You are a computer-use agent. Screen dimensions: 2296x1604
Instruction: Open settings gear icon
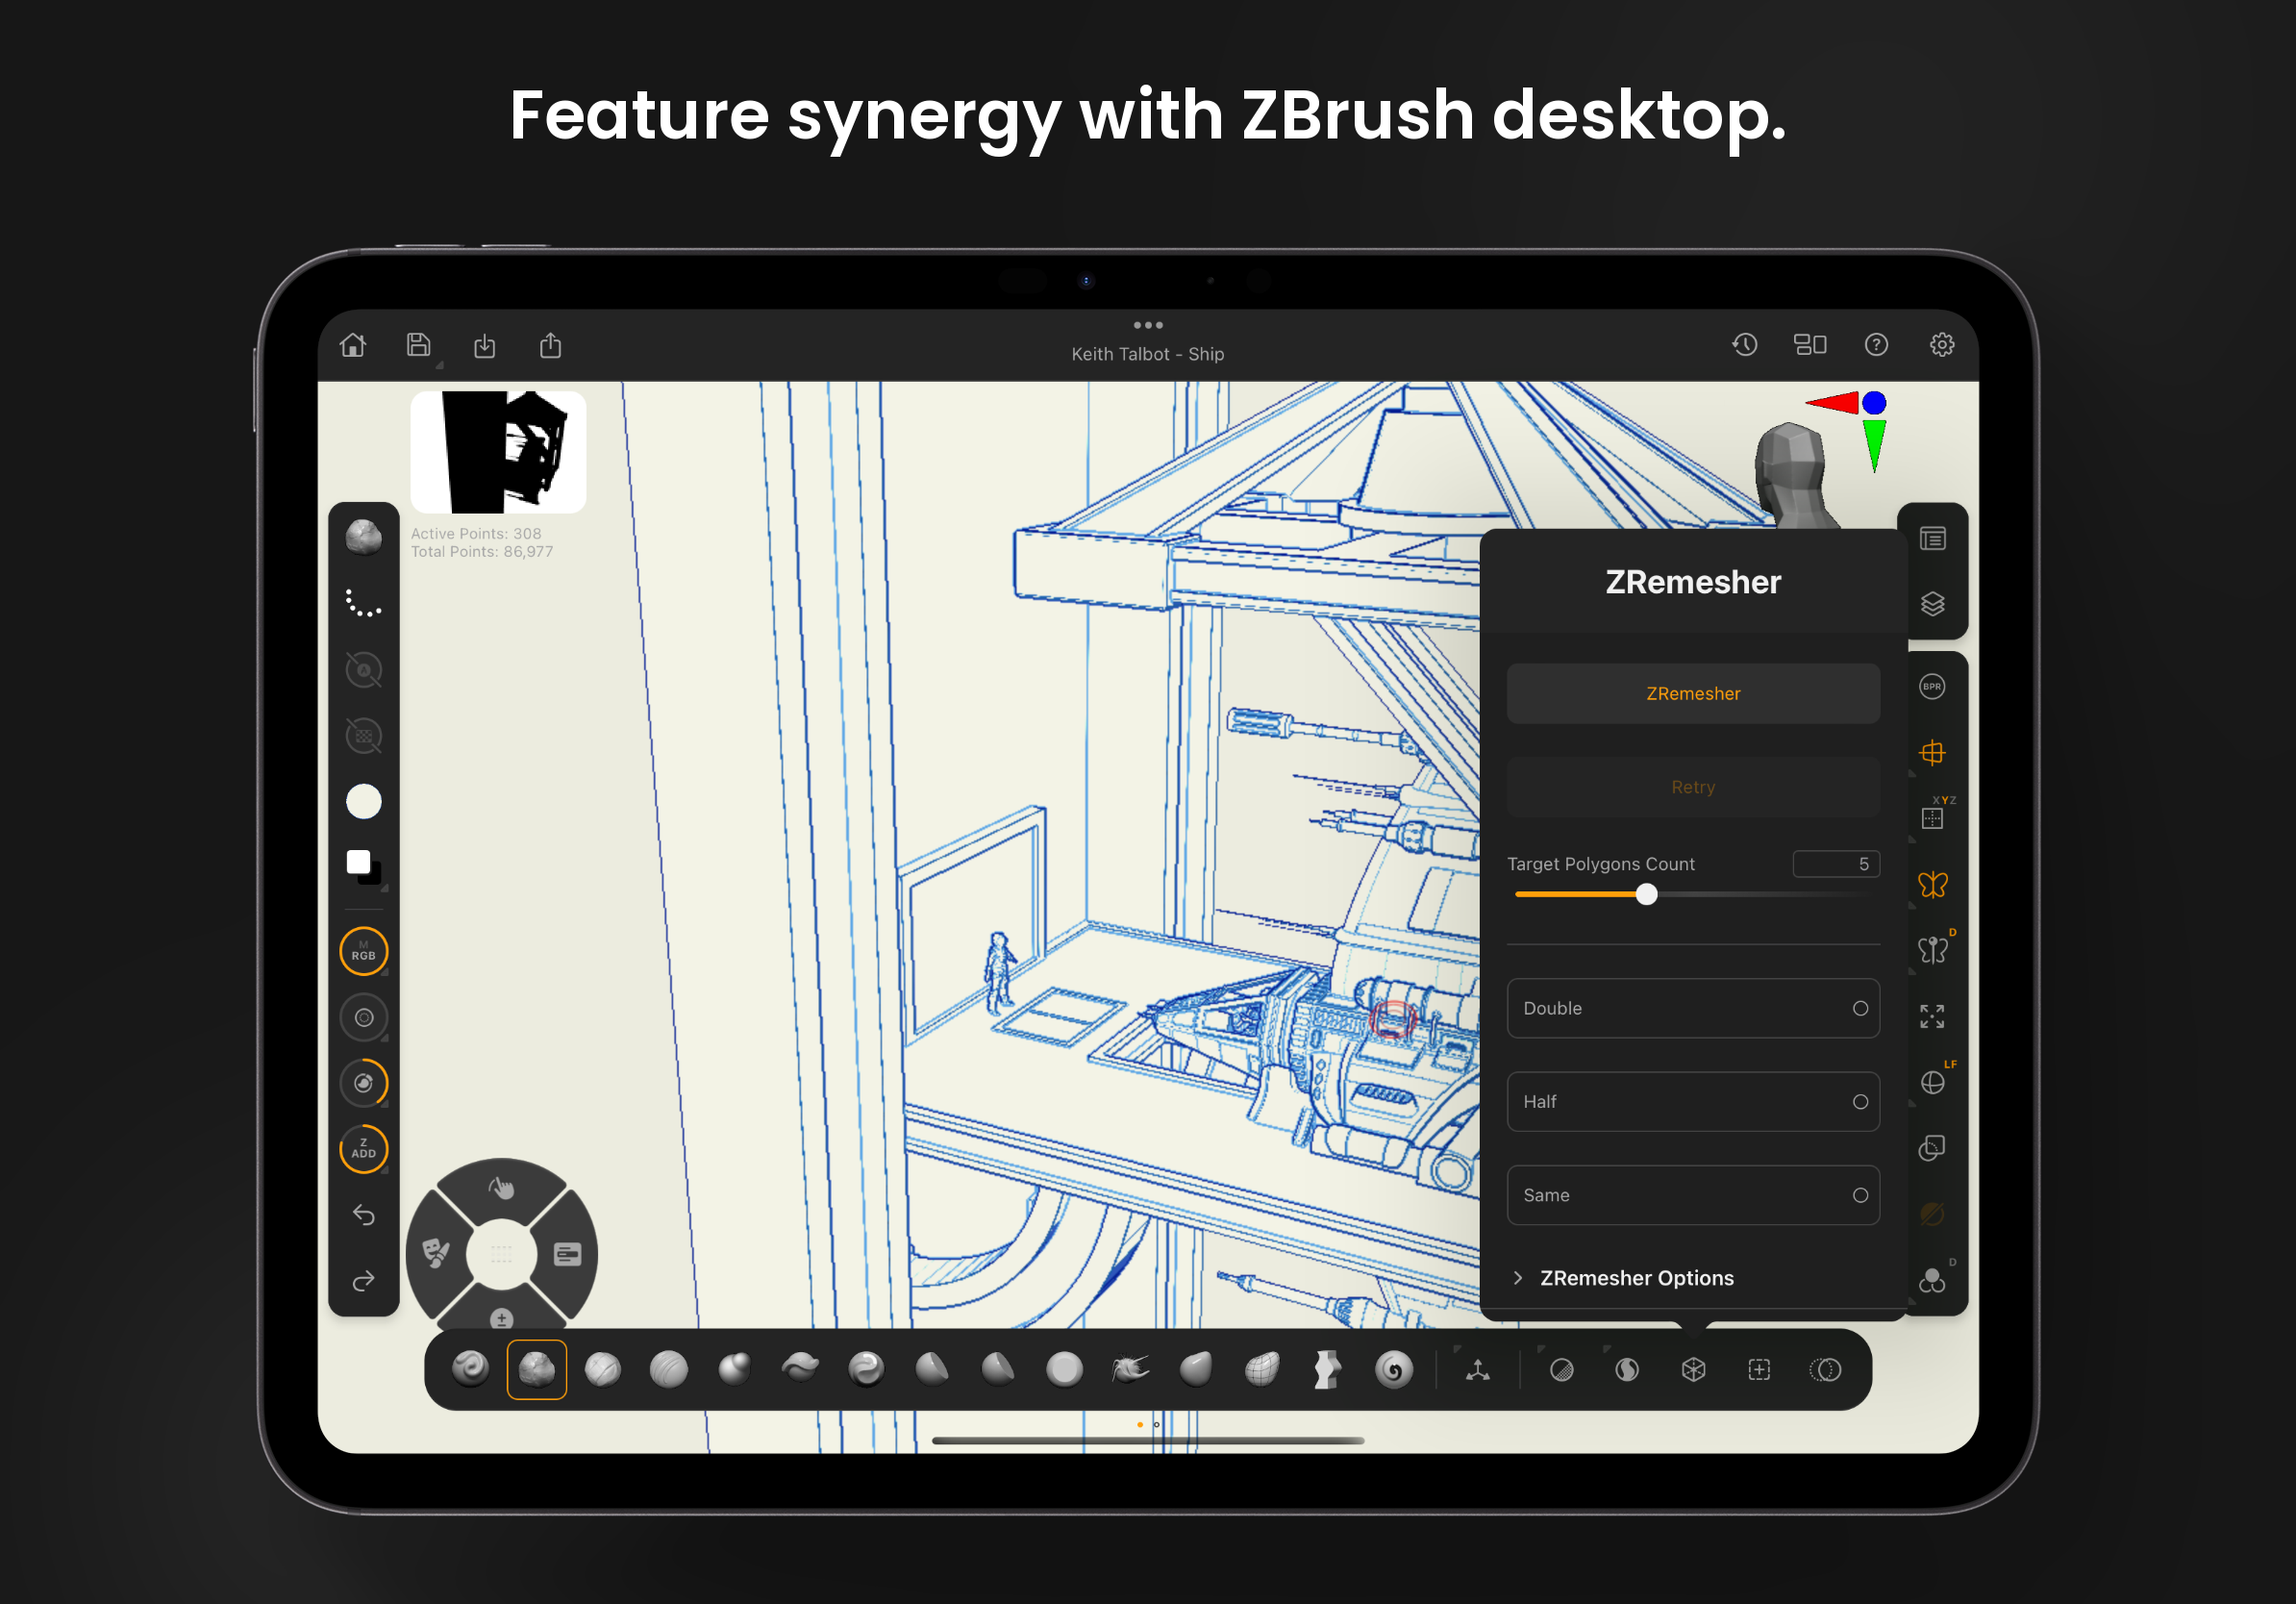click(x=1942, y=345)
